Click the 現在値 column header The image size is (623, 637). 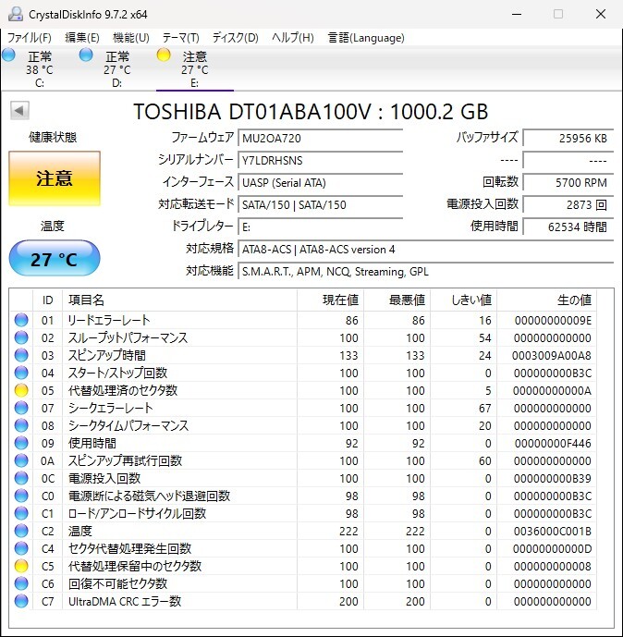point(330,300)
